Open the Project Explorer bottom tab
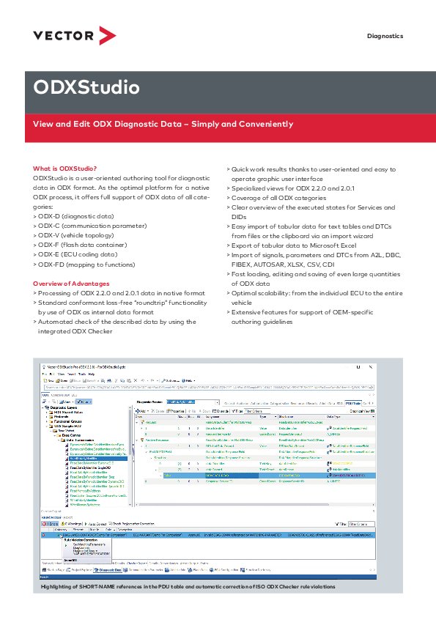The image size is (436, 617). (x=79, y=570)
